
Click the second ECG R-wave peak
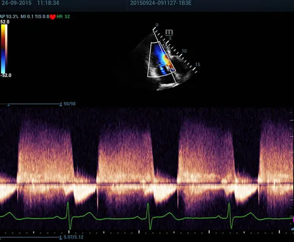pyautogui.click(x=148, y=204)
